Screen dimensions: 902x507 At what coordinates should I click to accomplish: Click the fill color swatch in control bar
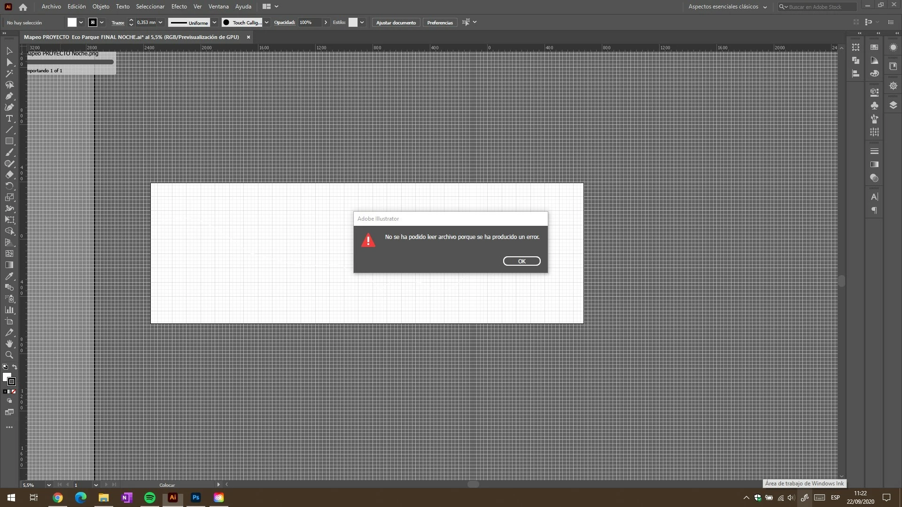click(x=72, y=23)
